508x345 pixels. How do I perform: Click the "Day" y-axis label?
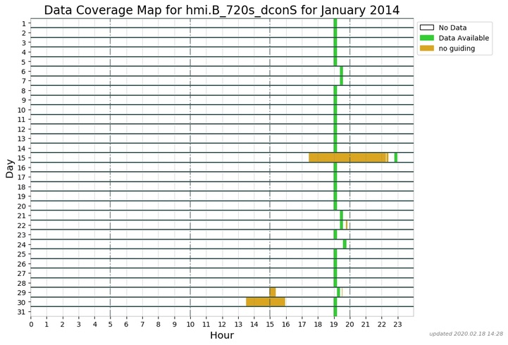pos(10,168)
